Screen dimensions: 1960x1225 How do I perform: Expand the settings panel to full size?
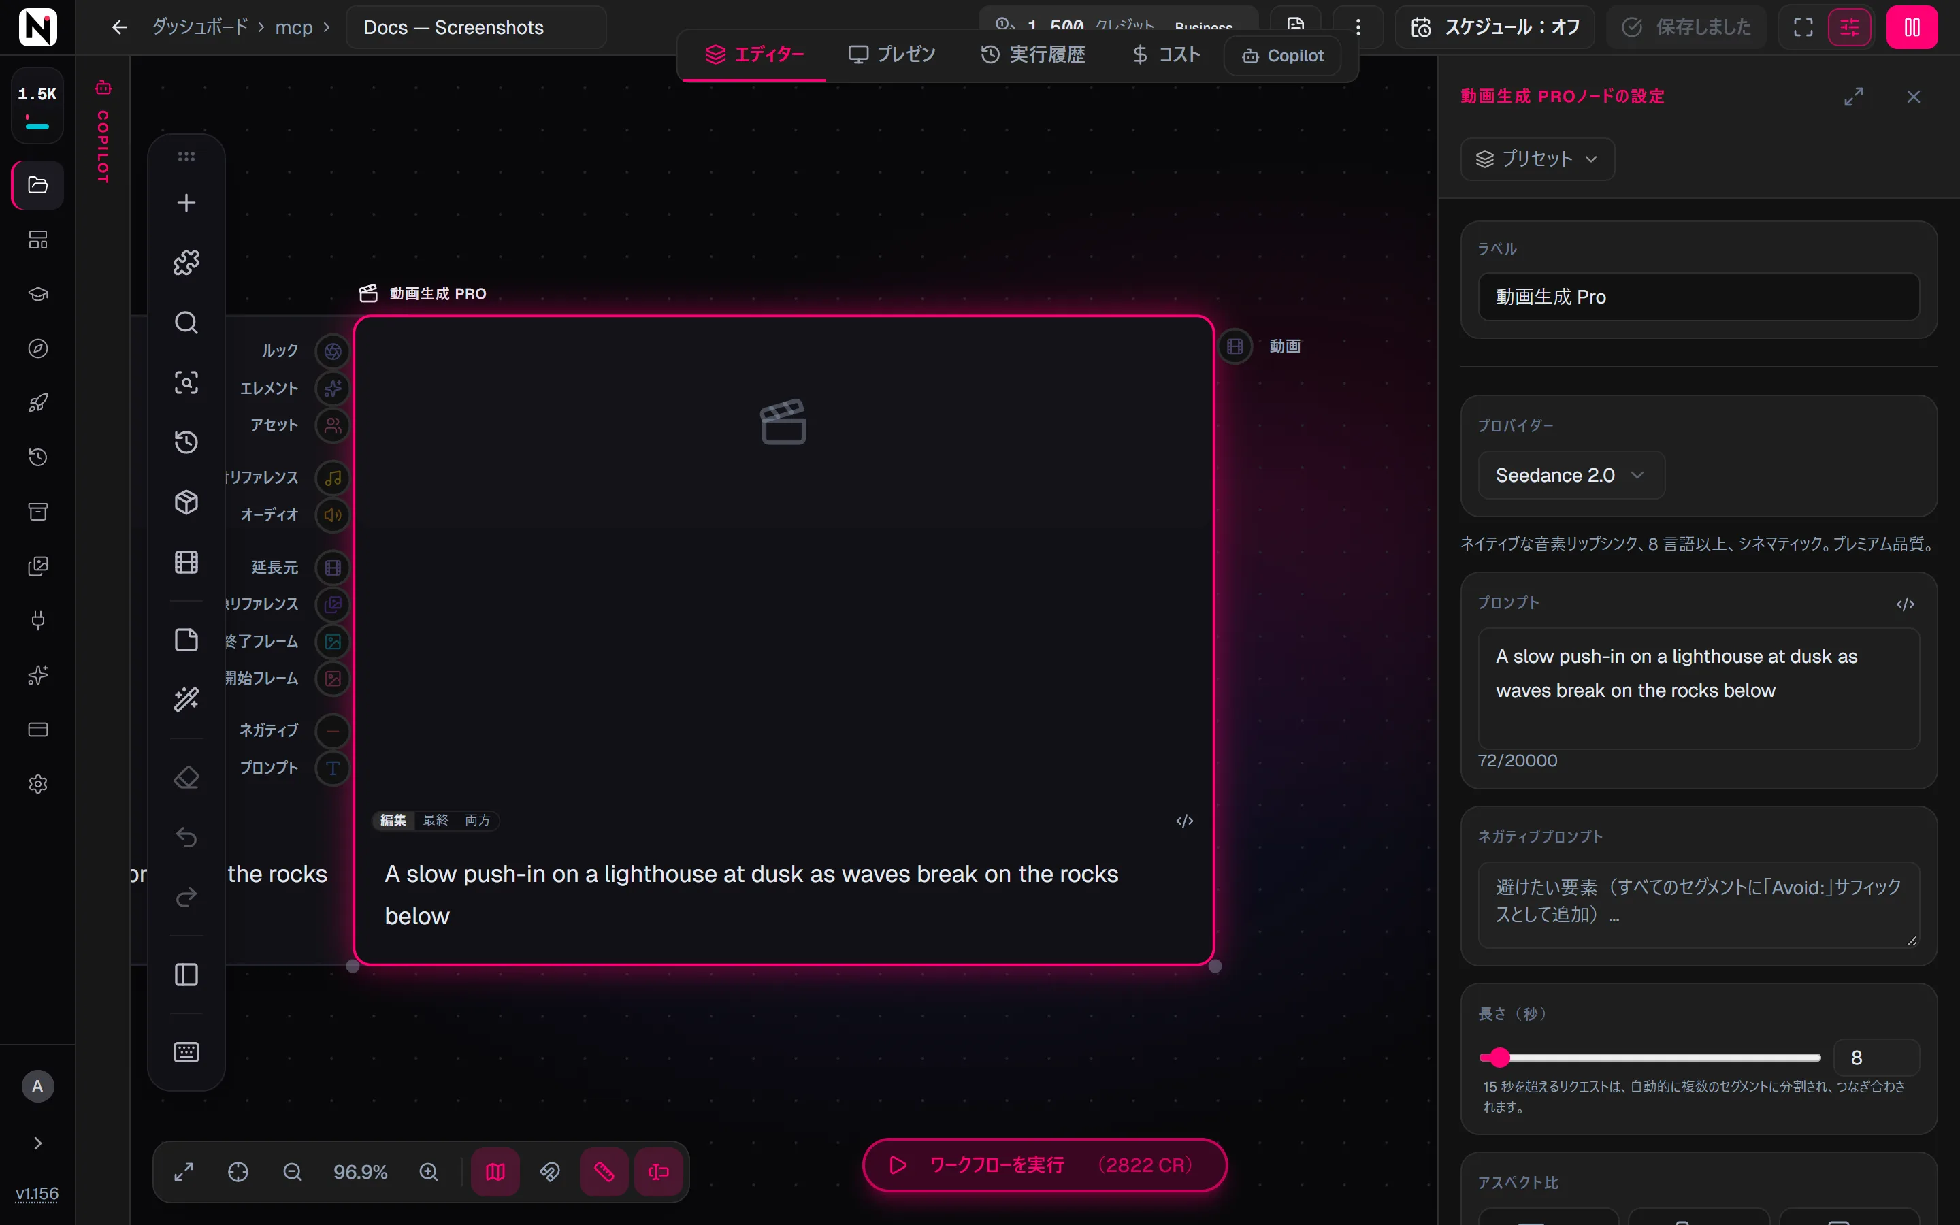(1854, 97)
